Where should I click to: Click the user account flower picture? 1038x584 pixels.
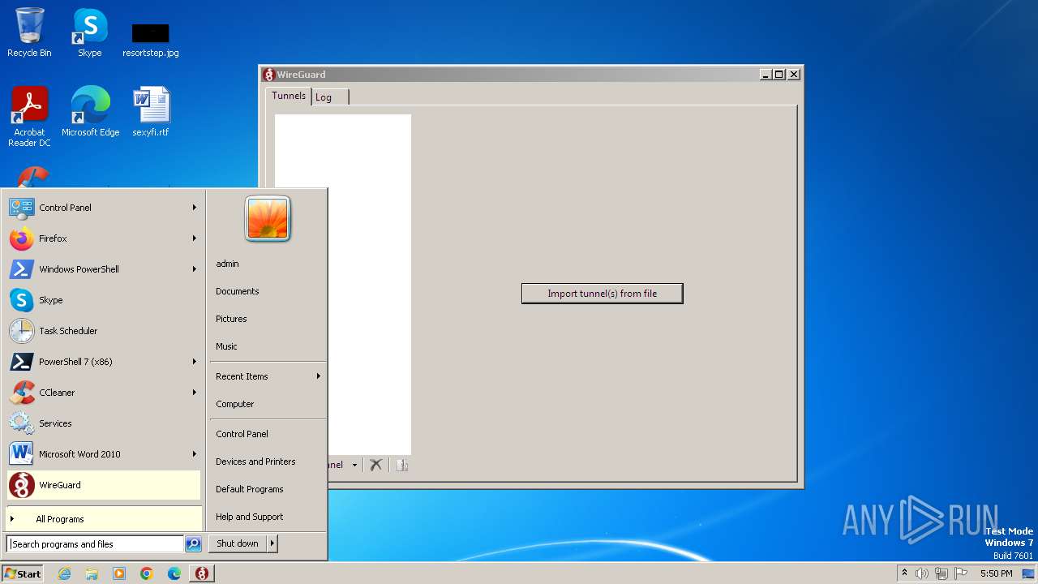coord(268,219)
